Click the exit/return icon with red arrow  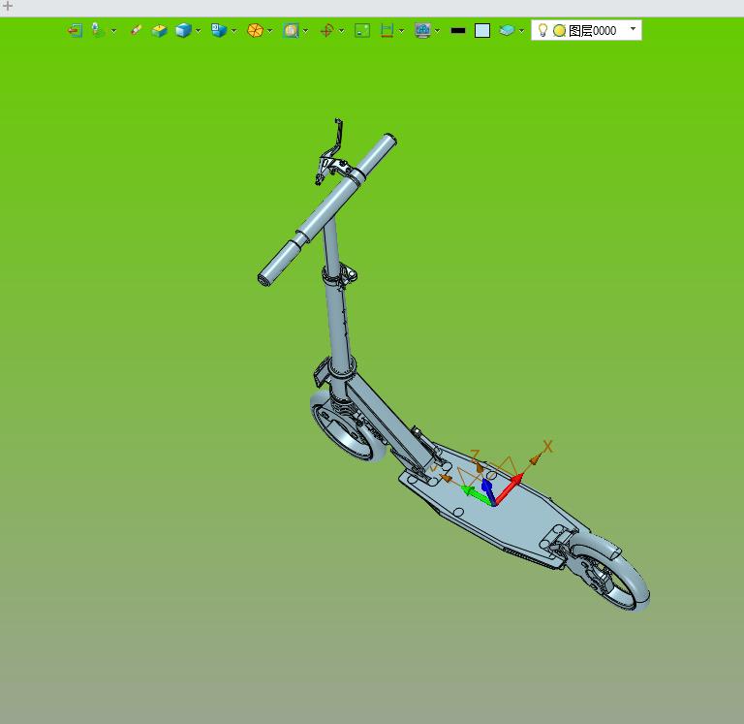click(x=75, y=30)
